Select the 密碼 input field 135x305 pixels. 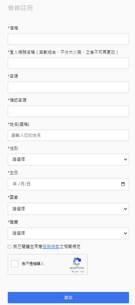[x=68, y=87]
